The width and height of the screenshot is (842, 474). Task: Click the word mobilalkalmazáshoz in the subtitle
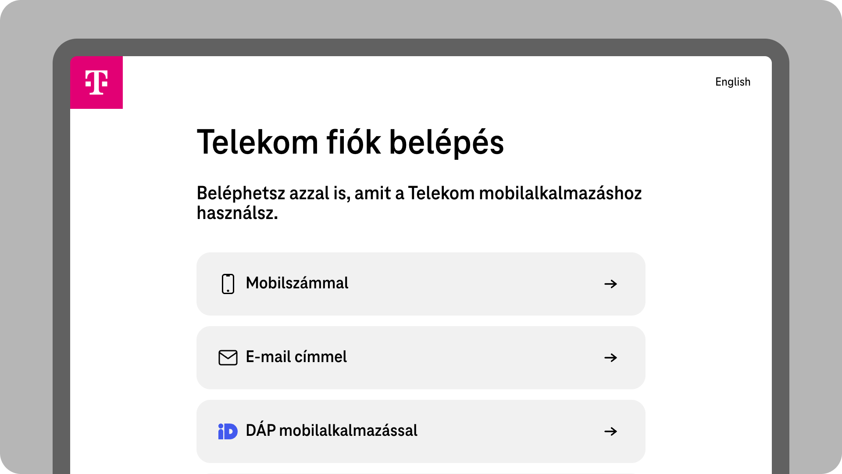coord(560,194)
